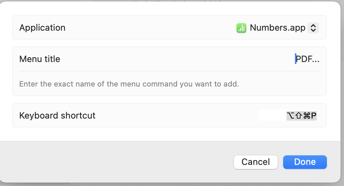This screenshot has height=186, width=344.
Task: Click the green Numbers app icon
Action: coord(241,28)
